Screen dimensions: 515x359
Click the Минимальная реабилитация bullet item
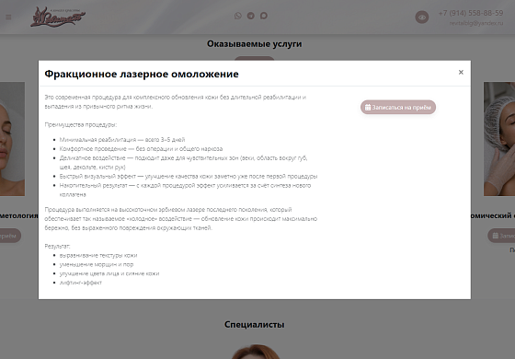[x=122, y=140]
